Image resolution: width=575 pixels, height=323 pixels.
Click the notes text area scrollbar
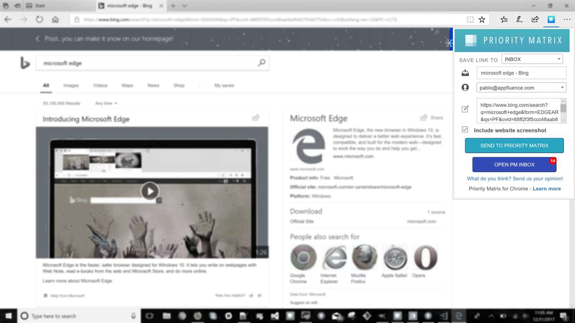563,110
